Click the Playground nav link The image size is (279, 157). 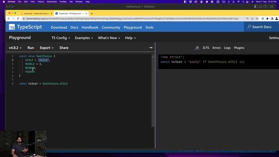[133, 27]
